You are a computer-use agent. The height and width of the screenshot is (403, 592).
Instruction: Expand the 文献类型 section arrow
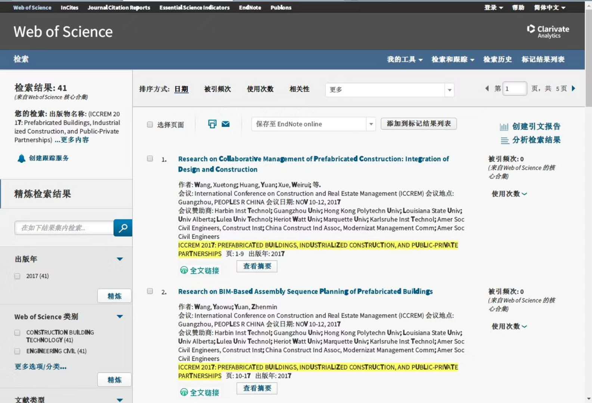point(120,400)
